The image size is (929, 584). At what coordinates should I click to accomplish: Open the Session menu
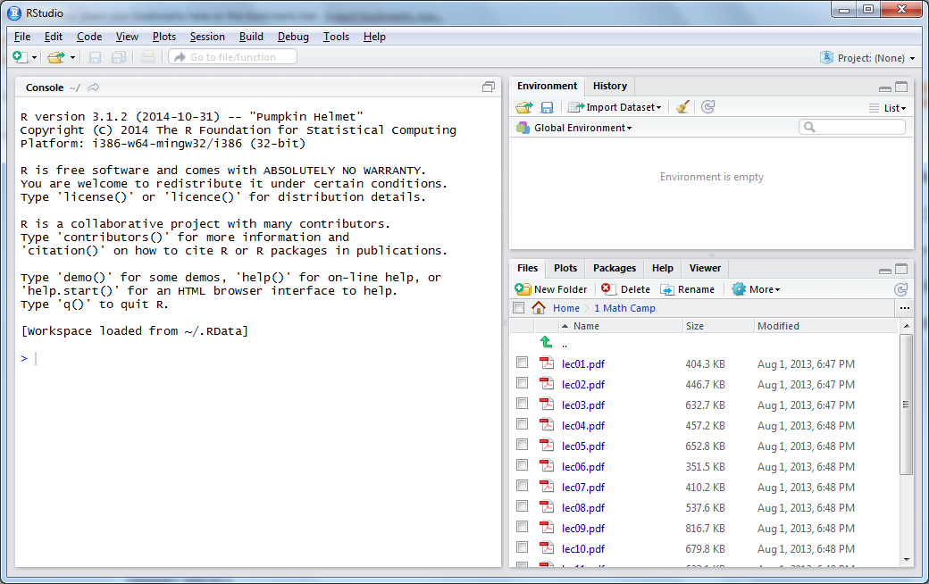click(207, 37)
